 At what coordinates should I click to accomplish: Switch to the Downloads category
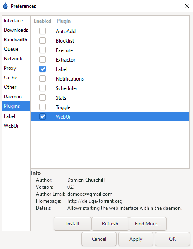click(x=16, y=30)
